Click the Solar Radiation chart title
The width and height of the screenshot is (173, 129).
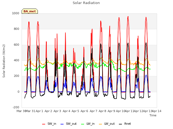[86, 3]
